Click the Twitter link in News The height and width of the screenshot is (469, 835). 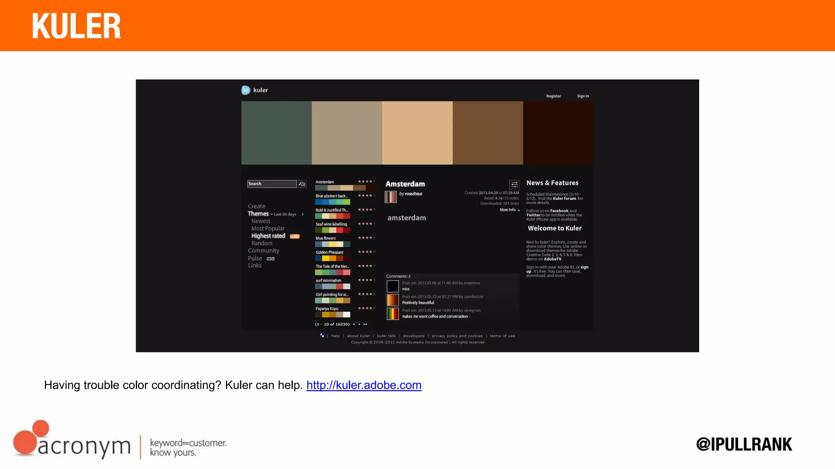coord(533,215)
